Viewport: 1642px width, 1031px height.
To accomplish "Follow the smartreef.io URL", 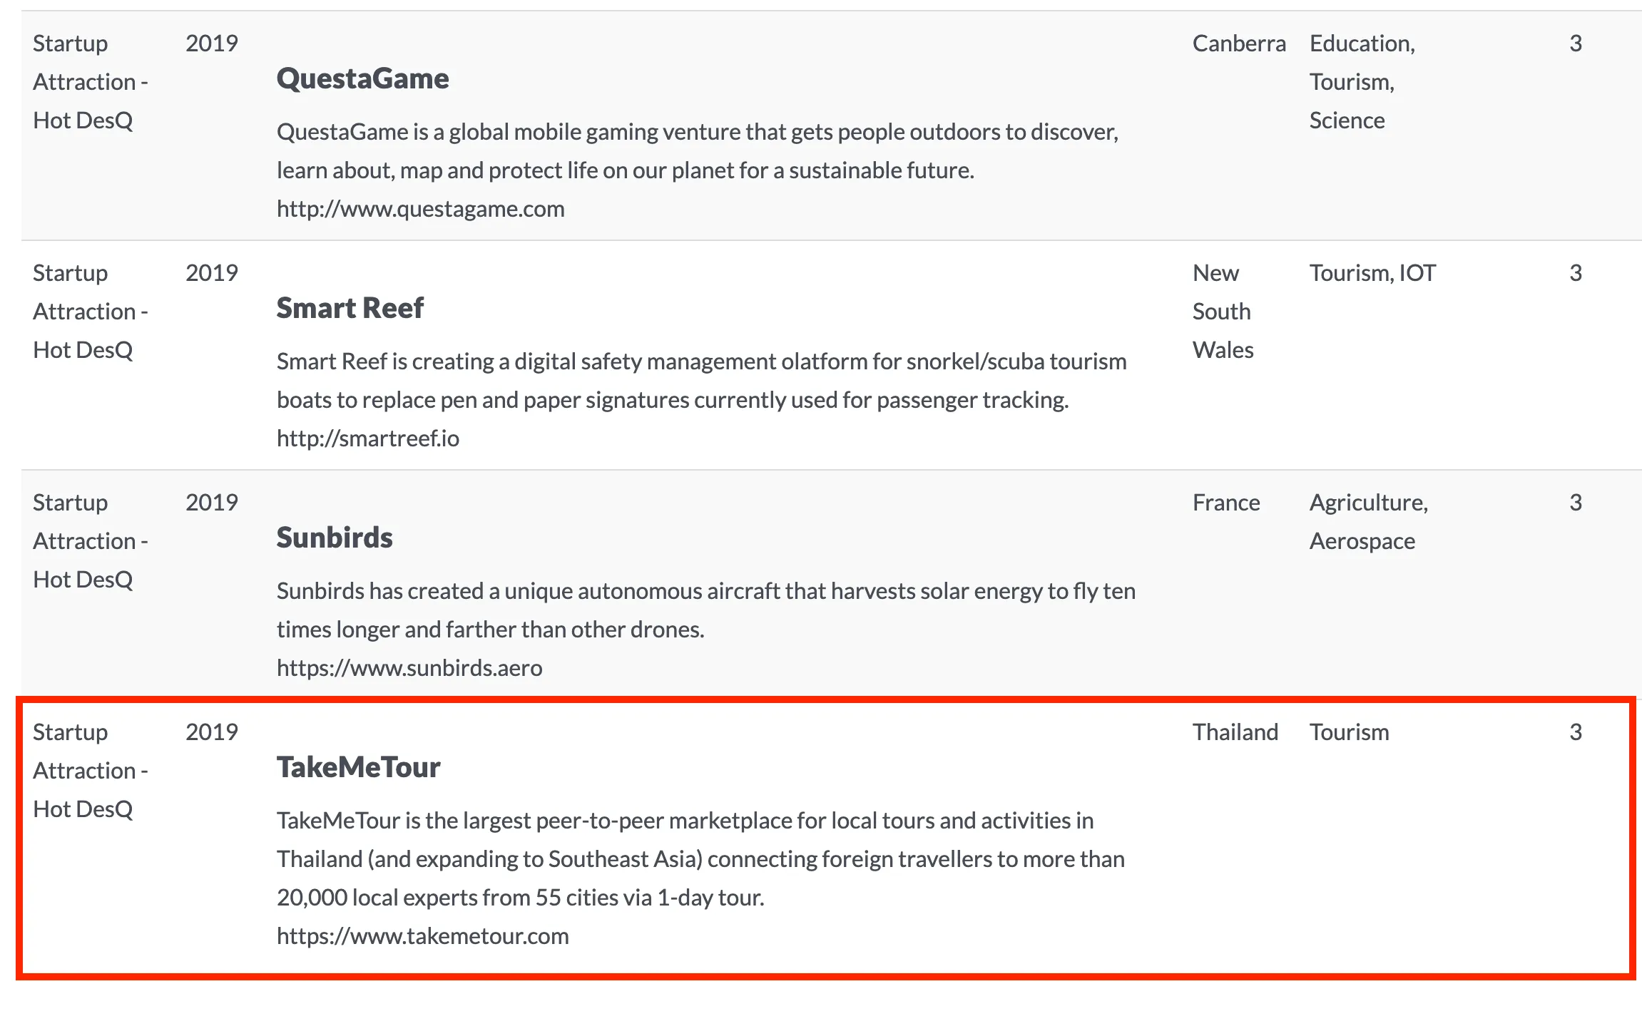I will pyautogui.click(x=367, y=438).
